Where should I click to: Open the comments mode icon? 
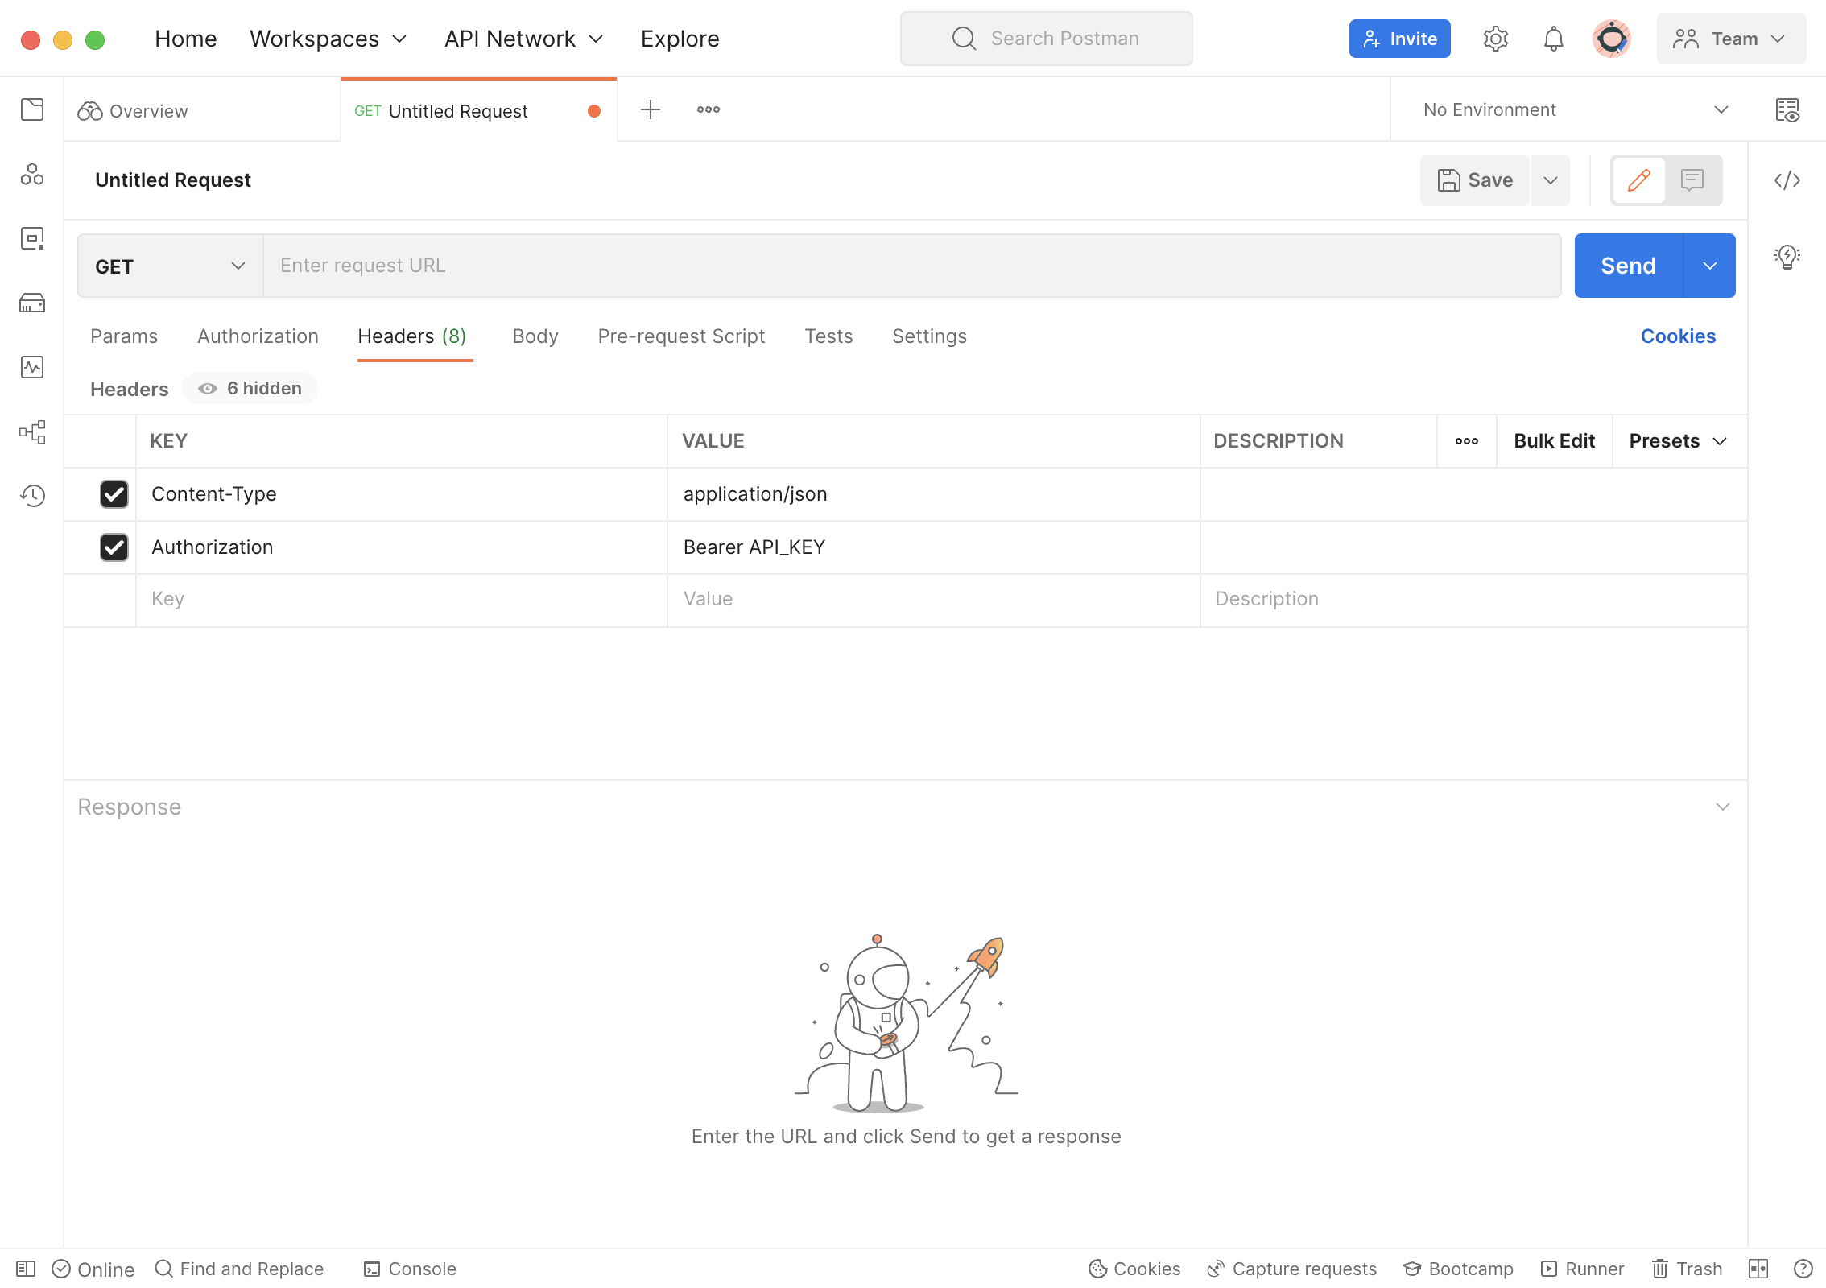coord(1692,180)
